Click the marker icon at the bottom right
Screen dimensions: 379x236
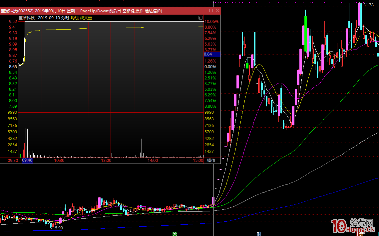(x=360, y=234)
